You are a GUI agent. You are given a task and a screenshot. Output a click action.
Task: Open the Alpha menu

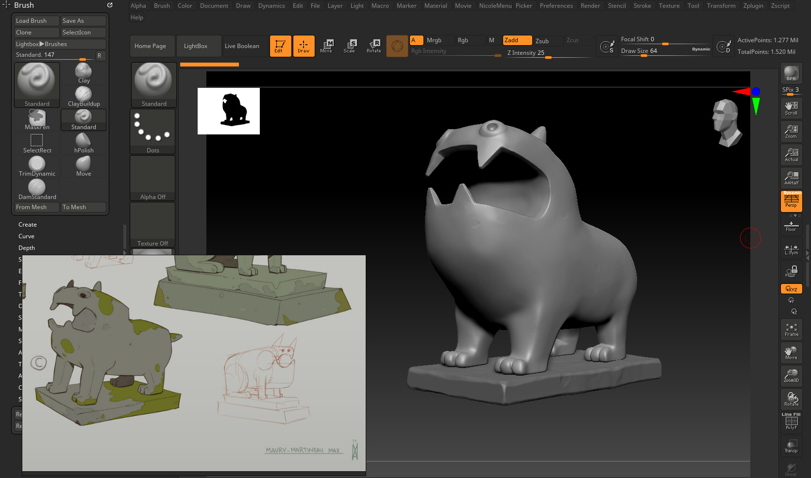(138, 6)
